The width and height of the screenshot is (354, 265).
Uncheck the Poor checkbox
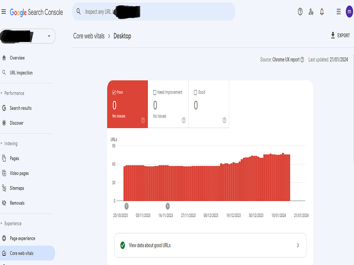(114, 92)
